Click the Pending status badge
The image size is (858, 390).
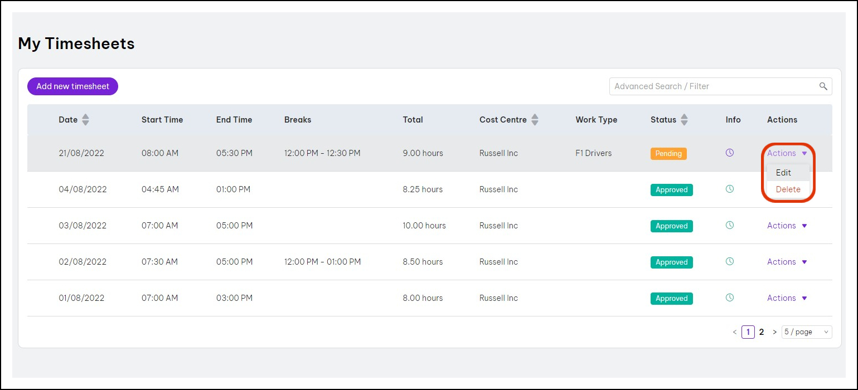(668, 153)
